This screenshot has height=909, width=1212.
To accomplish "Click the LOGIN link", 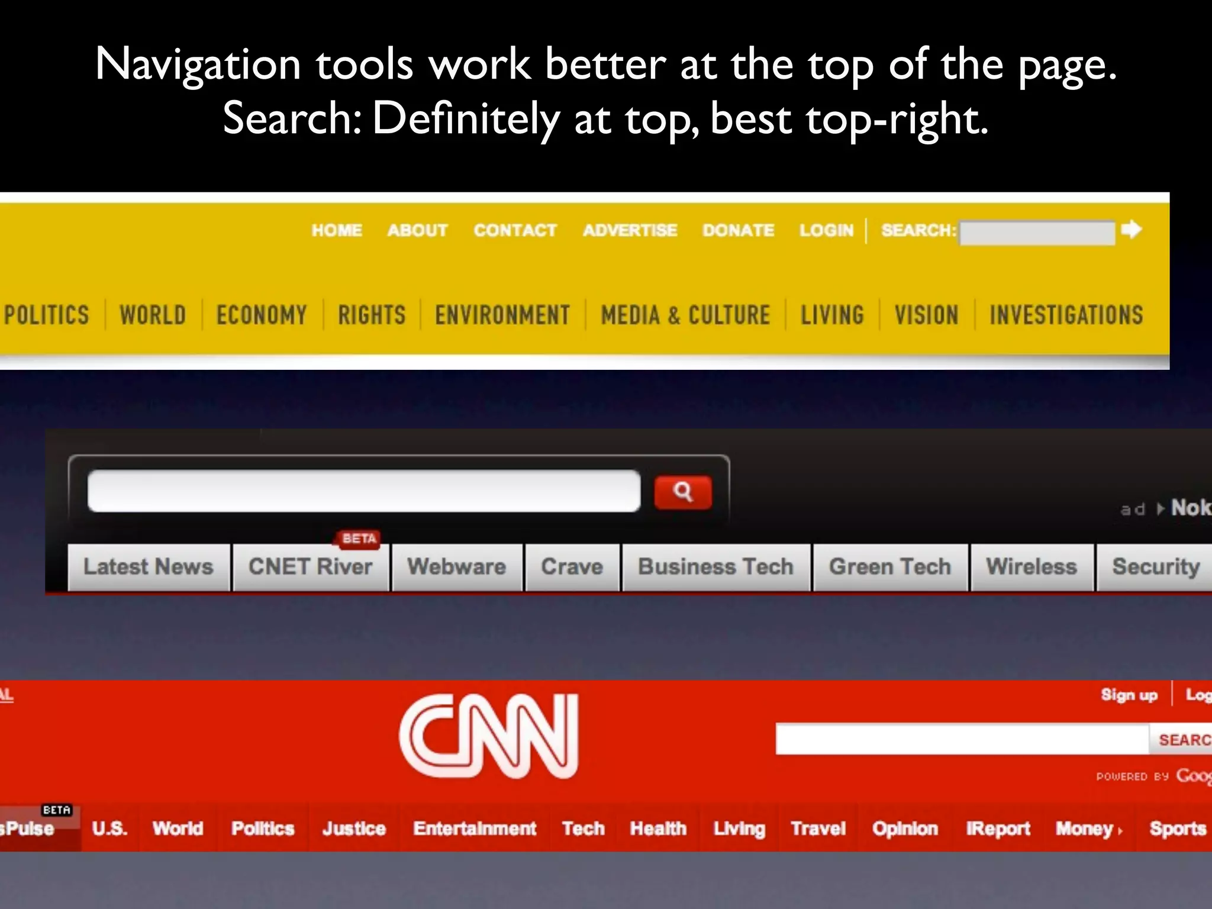I will (x=827, y=230).
